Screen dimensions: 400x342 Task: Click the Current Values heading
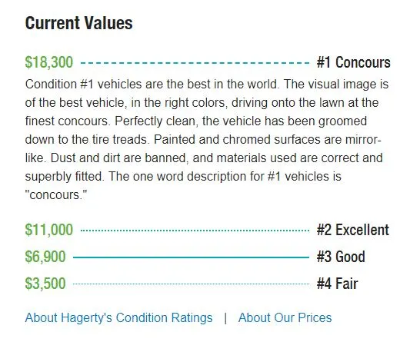point(78,23)
